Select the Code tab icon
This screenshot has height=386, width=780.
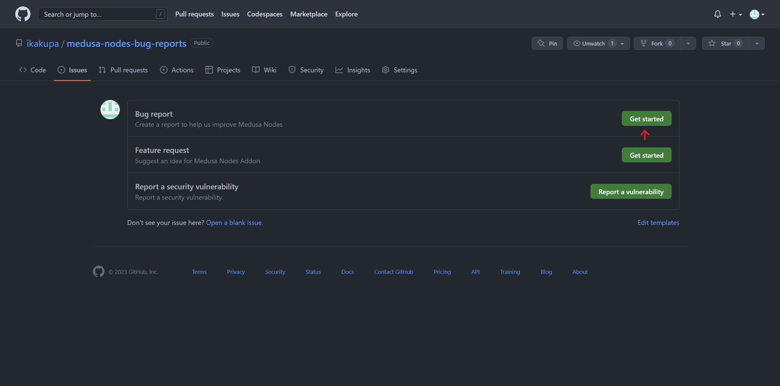point(23,70)
